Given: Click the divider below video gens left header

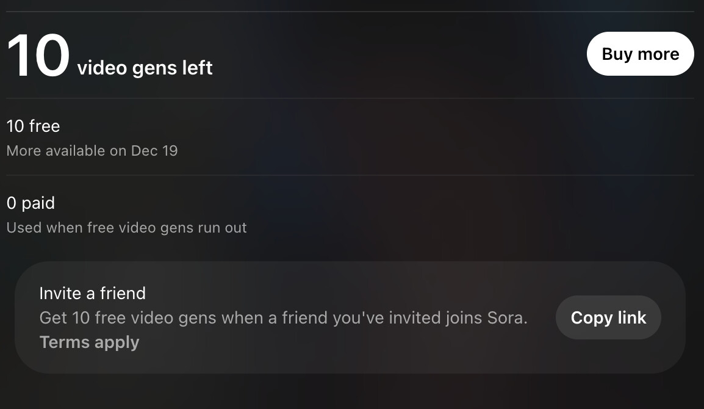Looking at the screenshot, I should click(x=350, y=98).
